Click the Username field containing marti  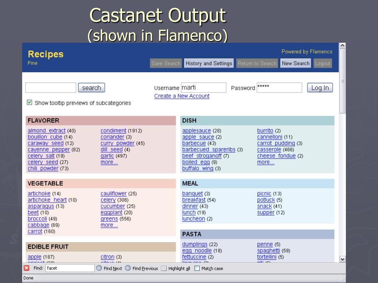tap(204, 88)
